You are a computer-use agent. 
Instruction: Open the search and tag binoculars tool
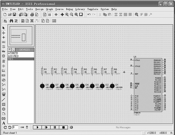click(11, 21)
